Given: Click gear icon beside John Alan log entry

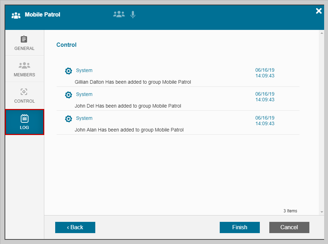Looking at the screenshot, I should pos(69,118).
